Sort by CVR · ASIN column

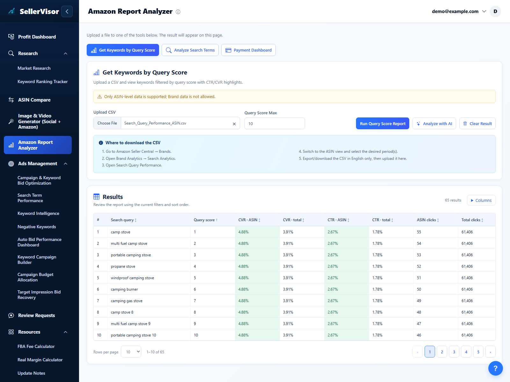point(249,220)
